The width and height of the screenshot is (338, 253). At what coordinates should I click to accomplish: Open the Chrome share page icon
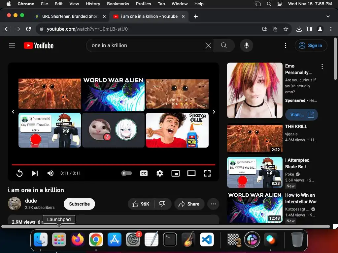[275, 29]
